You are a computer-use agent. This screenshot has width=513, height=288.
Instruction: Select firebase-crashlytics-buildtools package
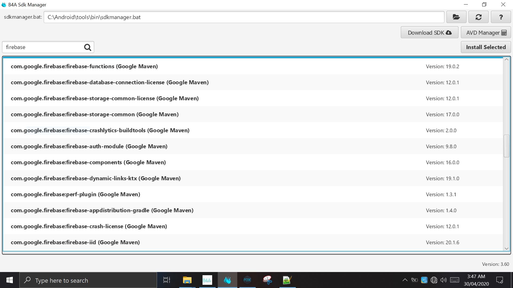[253, 130]
